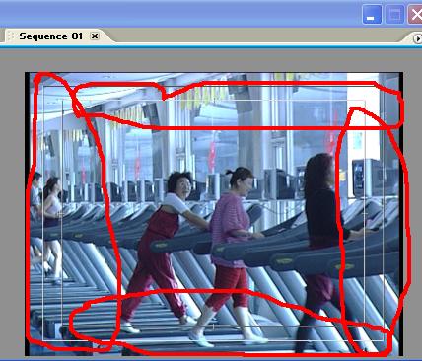
Task: Select the Sequence 01 tab
Action: pyautogui.click(x=51, y=36)
